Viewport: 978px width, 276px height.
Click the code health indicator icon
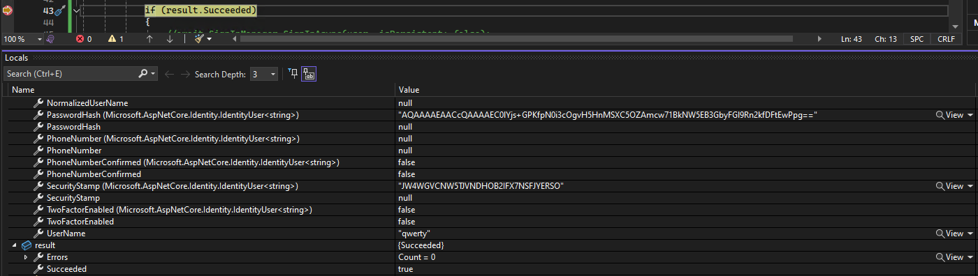point(50,39)
